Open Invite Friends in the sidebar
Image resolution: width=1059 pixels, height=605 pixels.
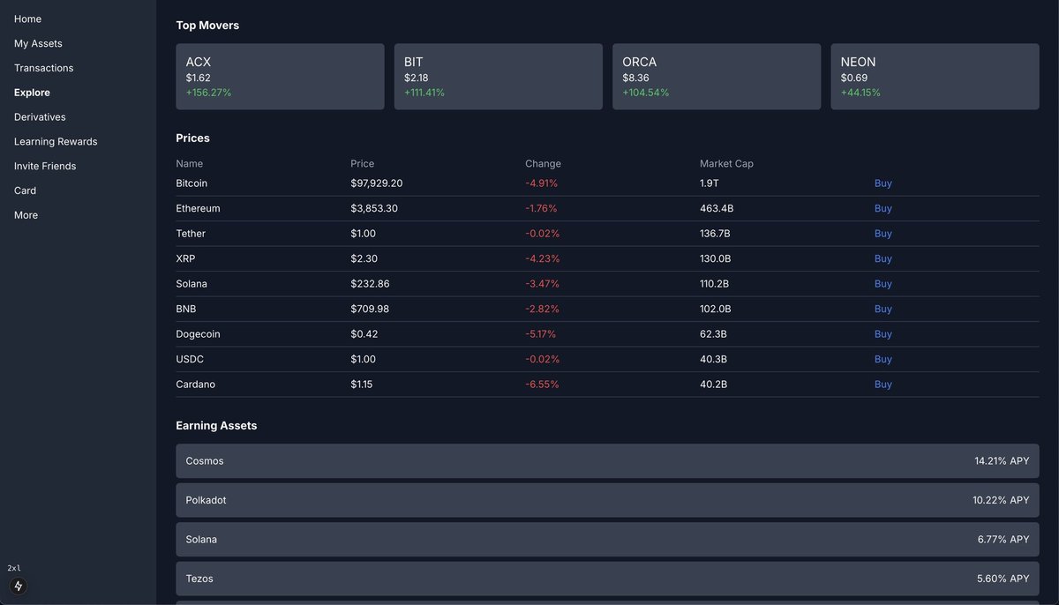click(x=45, y=167)
